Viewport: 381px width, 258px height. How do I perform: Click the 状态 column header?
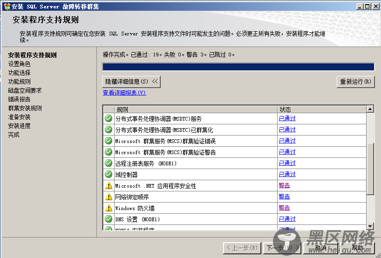322,109
